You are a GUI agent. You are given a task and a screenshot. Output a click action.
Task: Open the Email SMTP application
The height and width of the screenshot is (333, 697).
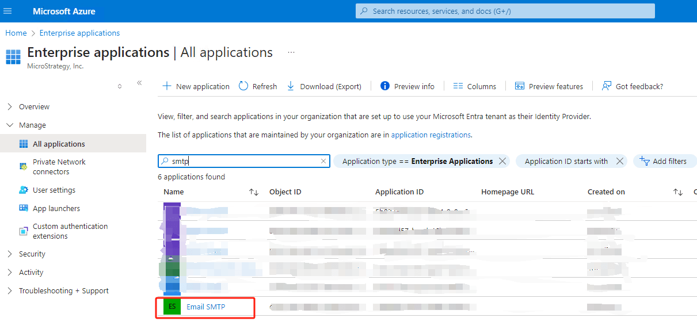[x=205, y=307]
